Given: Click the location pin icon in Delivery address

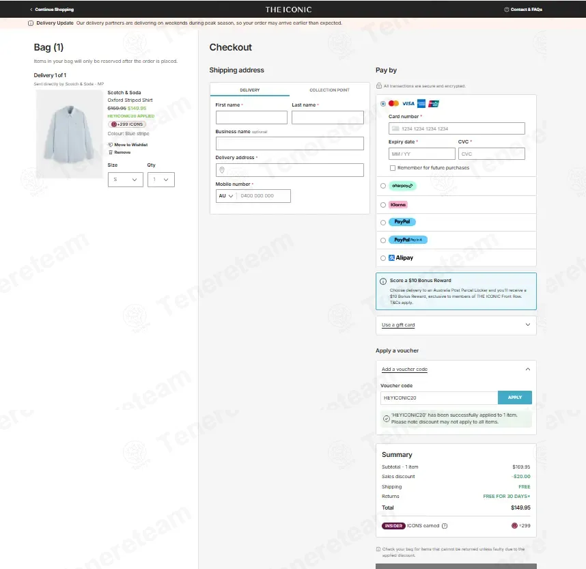Looking at the screenshot, I should click(x=221, y=170).
